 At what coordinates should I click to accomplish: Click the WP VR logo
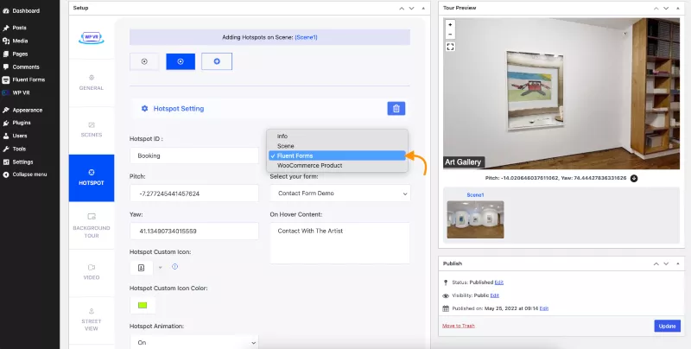coord(92,38)
